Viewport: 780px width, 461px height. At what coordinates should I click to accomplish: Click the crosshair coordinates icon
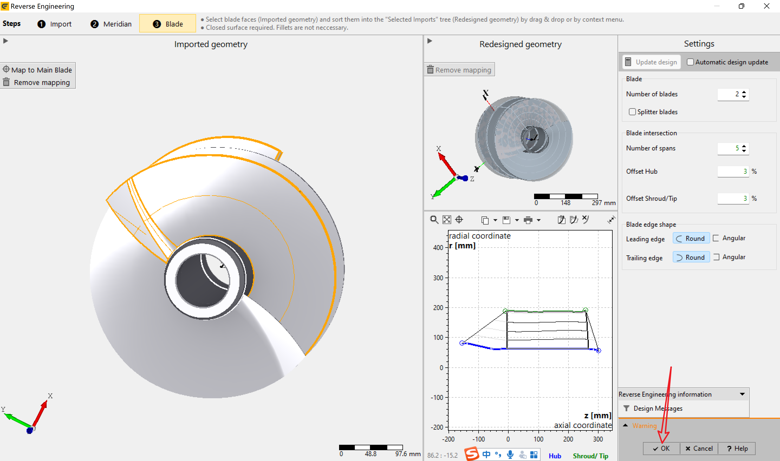click(459, 220)
